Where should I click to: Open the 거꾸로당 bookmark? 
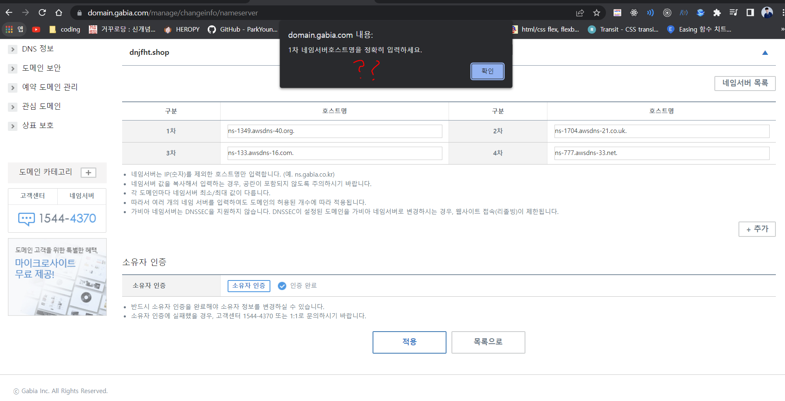tap(122, 30)
